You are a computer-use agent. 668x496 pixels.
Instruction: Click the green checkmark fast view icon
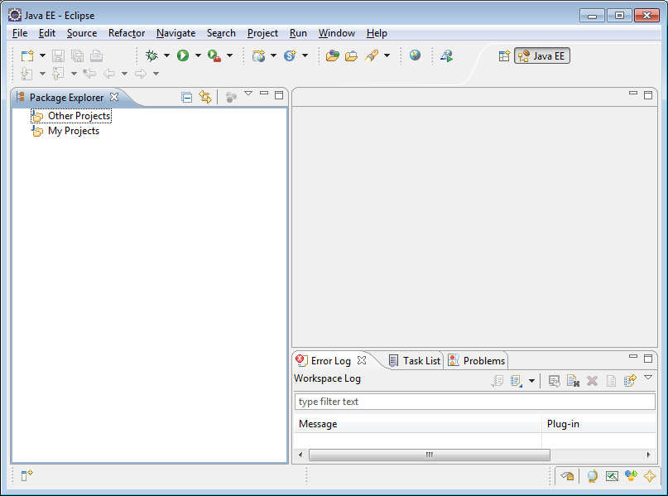[x=612, y=475]
